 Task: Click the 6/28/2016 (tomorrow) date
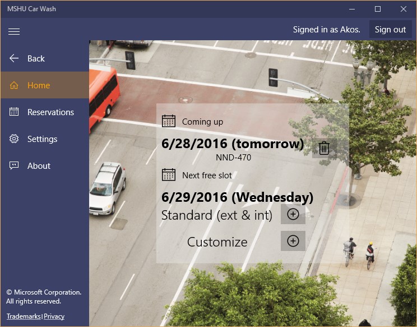(x=233, y=144)
